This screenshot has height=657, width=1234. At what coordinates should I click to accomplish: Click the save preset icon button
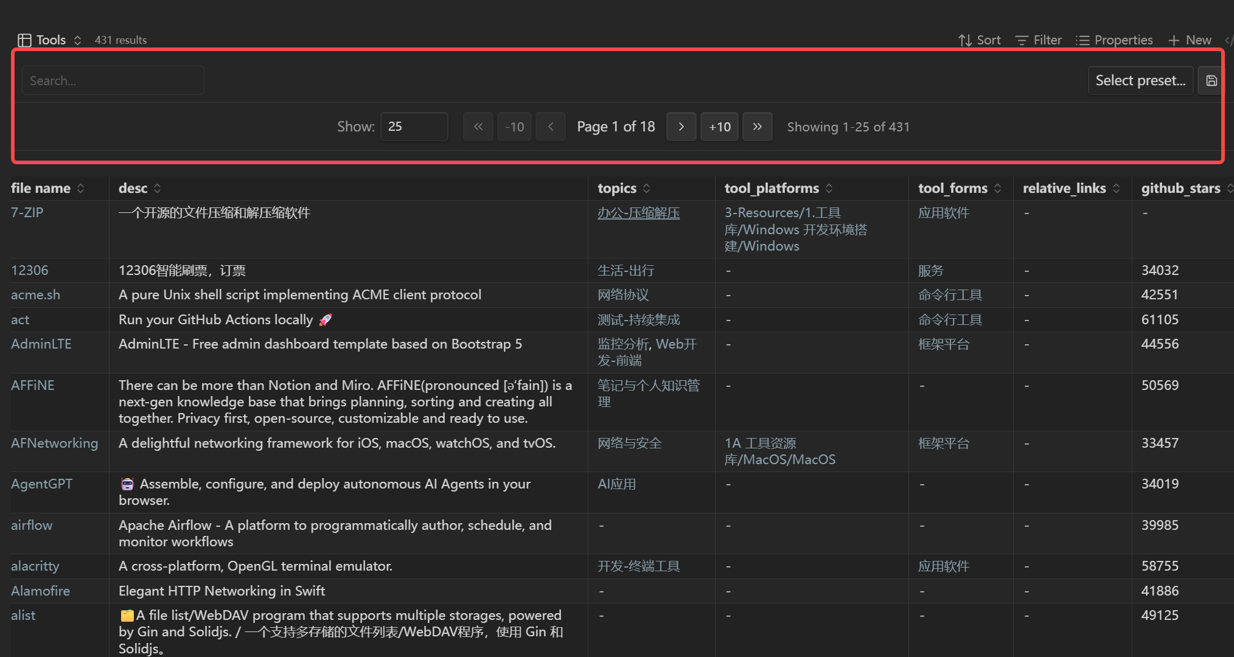[1211, 80]
